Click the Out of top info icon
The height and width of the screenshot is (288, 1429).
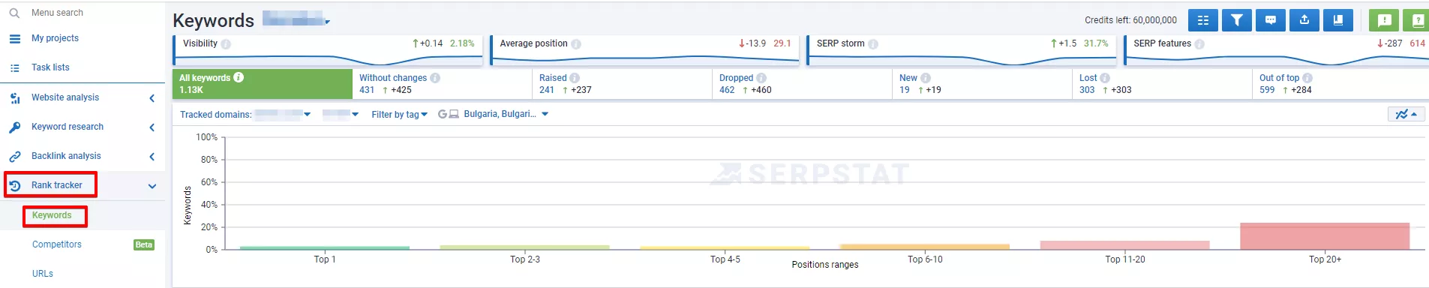click(x=1307, y=78)
